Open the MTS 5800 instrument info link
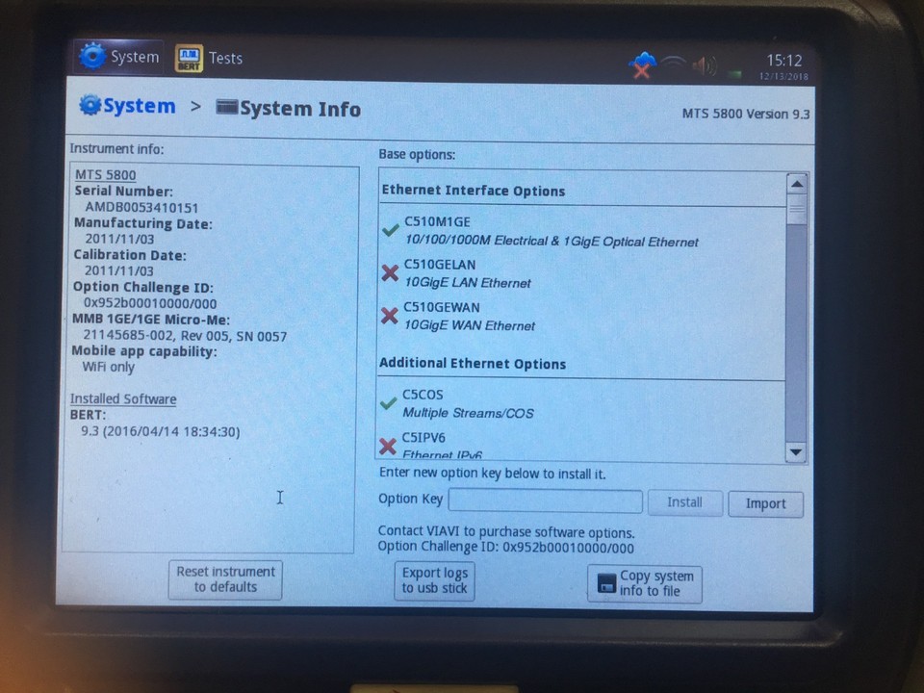 tap(104, 175)
